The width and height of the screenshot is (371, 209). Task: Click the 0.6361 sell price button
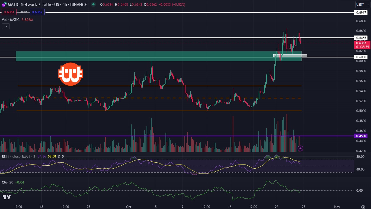9,12
